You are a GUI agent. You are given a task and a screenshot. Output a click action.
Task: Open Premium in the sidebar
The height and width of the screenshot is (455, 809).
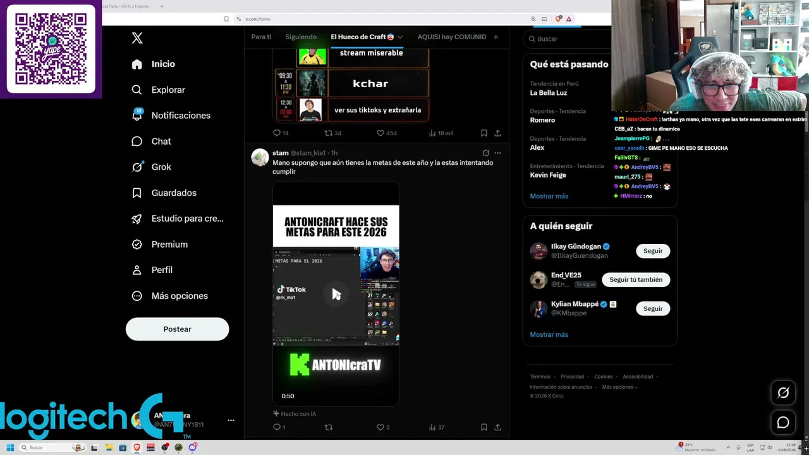click(x=160, y=245)
